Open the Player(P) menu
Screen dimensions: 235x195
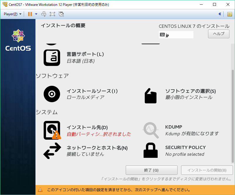click(12, 14)
